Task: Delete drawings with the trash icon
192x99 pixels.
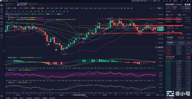Action: [68, 11]
